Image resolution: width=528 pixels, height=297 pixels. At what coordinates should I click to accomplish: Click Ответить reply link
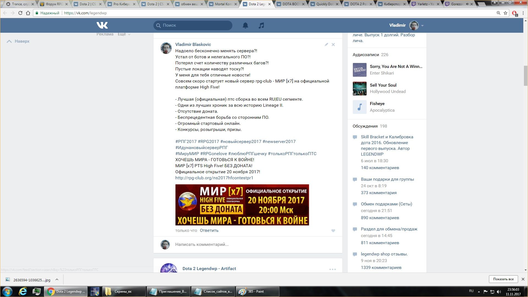click(209, 230)
